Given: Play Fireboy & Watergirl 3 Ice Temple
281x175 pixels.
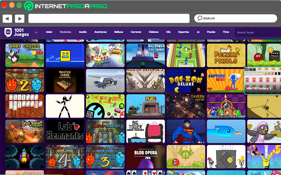Looking at the screenshot, I should pos(105,157).
